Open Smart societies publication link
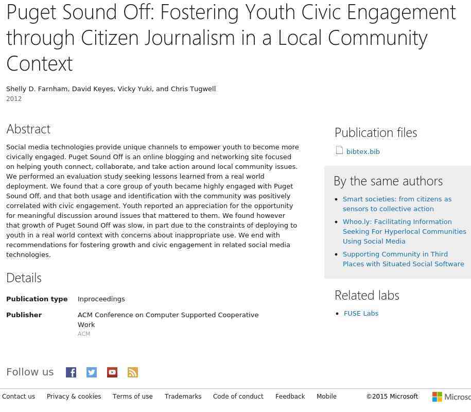This screenshot has width=471, height=412. [397, 204]
